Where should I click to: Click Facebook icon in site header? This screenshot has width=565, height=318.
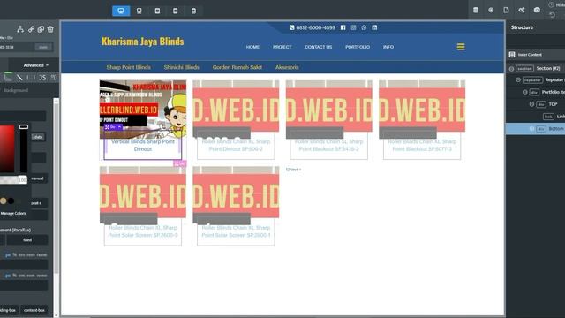pos(343,27)
